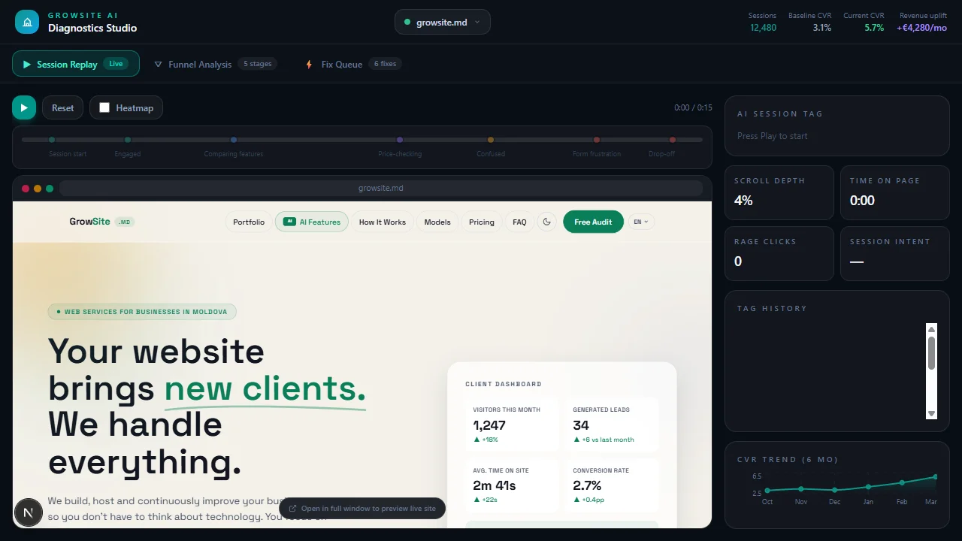Open Portfolio in the site navigation

(249, 222)
